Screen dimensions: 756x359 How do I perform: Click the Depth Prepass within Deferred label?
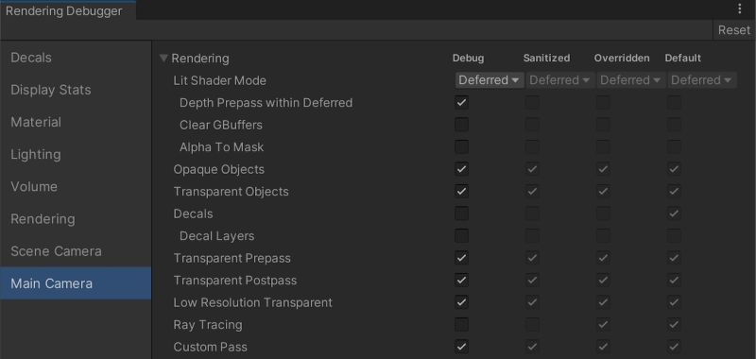pos(266,103)
